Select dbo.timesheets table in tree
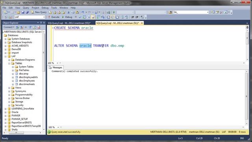The image size is (252, 142). pyautogui.click(x=27, y=84)
